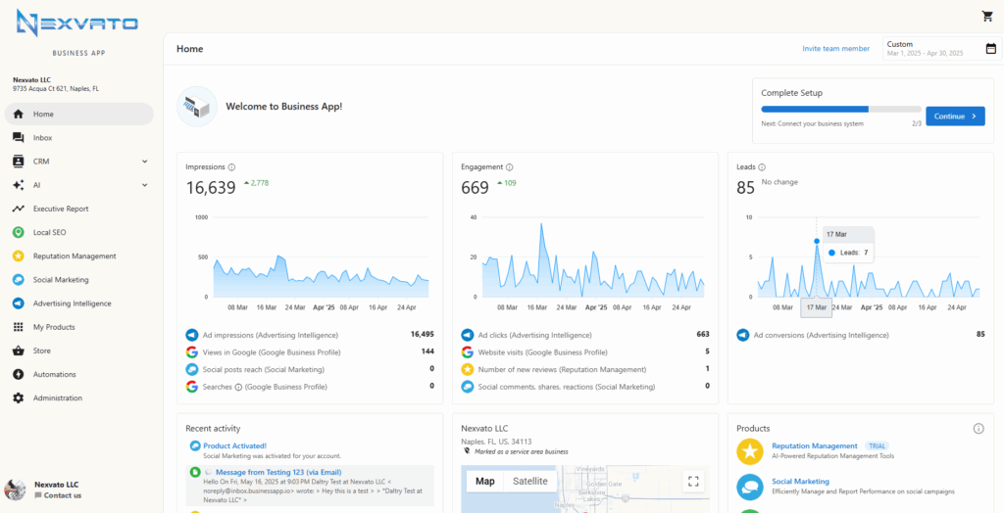Viewport: 1004px width, 513px height.
Task: Click Ad clicks (Advertising Intelligence) row
Action: [x=585, y=335]
